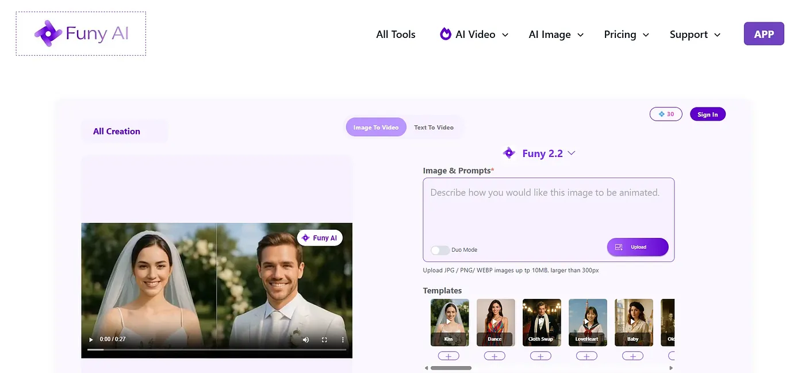Toggle Duo Mode switch on
805x373 pixels.
(440, 250)
